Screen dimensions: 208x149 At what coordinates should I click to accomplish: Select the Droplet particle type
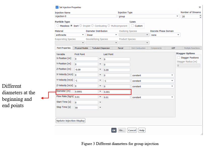pos(80,26)
